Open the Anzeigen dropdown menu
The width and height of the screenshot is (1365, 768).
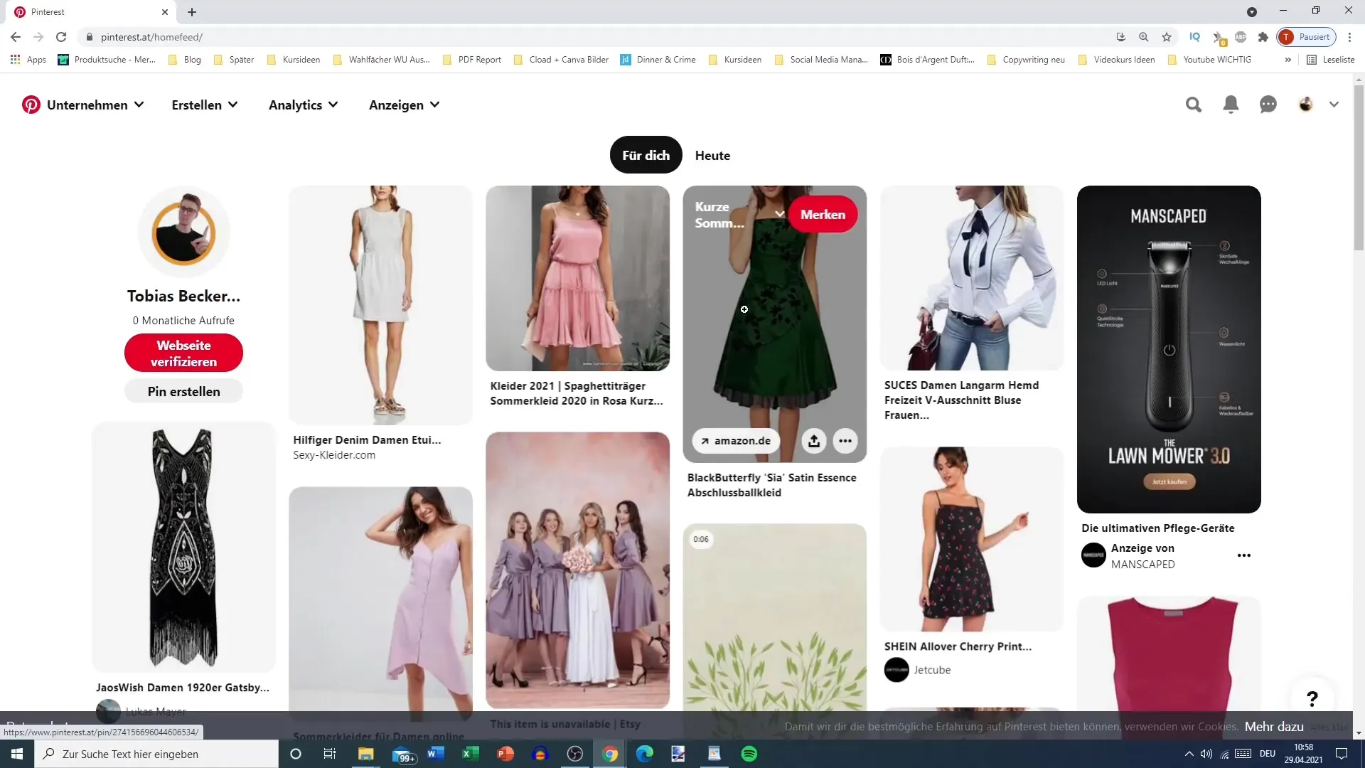(x=404, y=105)
